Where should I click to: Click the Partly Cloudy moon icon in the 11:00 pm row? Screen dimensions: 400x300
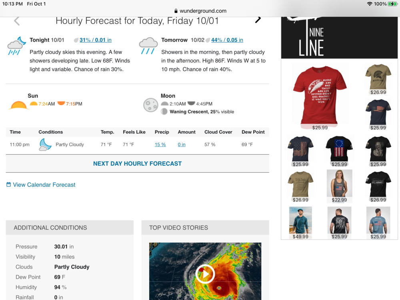(45, 144)
